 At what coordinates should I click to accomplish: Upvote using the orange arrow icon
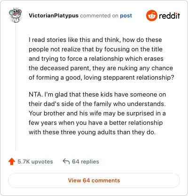[12, 162]
